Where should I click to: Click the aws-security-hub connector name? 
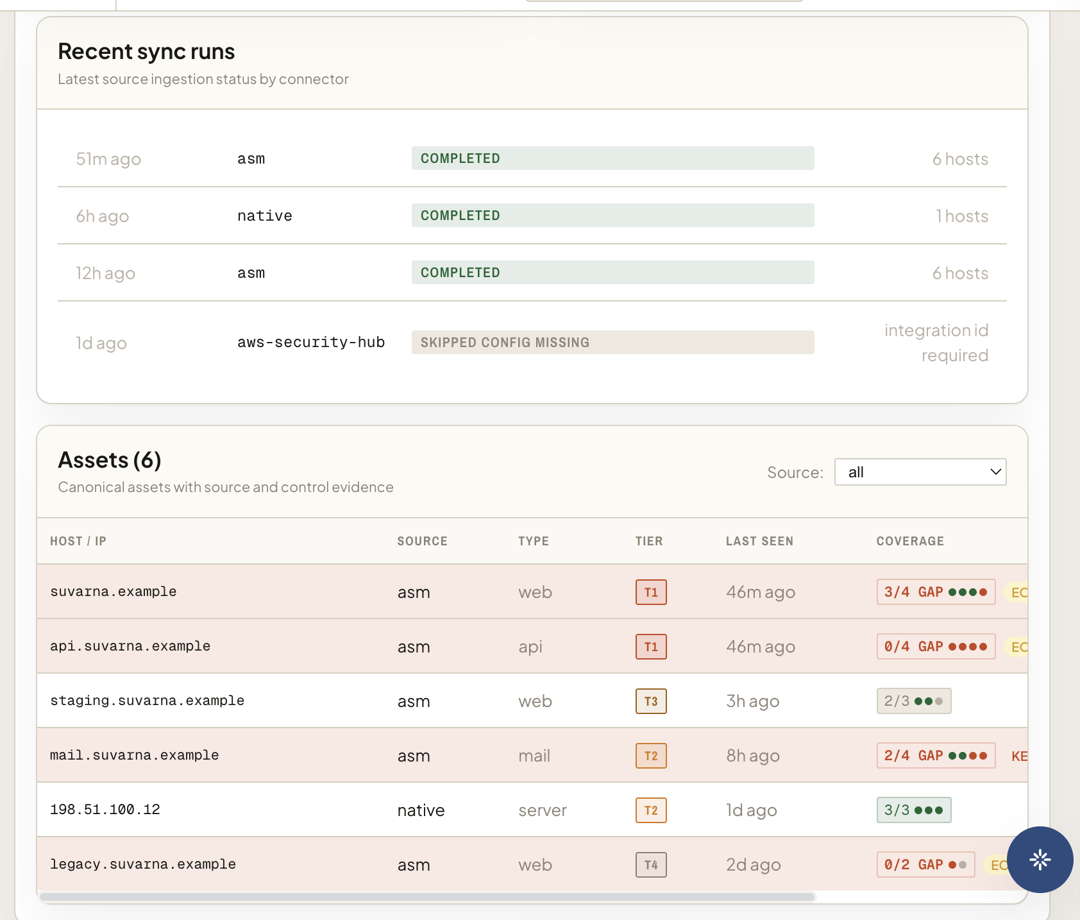point(311,343)
